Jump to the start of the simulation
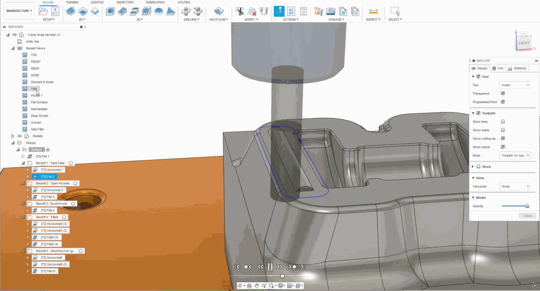The image size is (540, 291). pos(236,267)
